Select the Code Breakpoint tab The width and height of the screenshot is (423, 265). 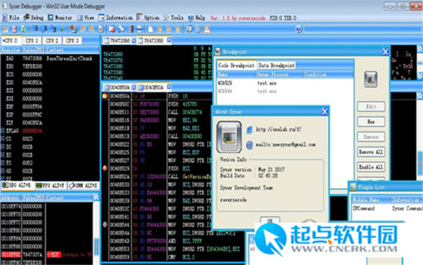pyautogui.click(x=236, y=66)
